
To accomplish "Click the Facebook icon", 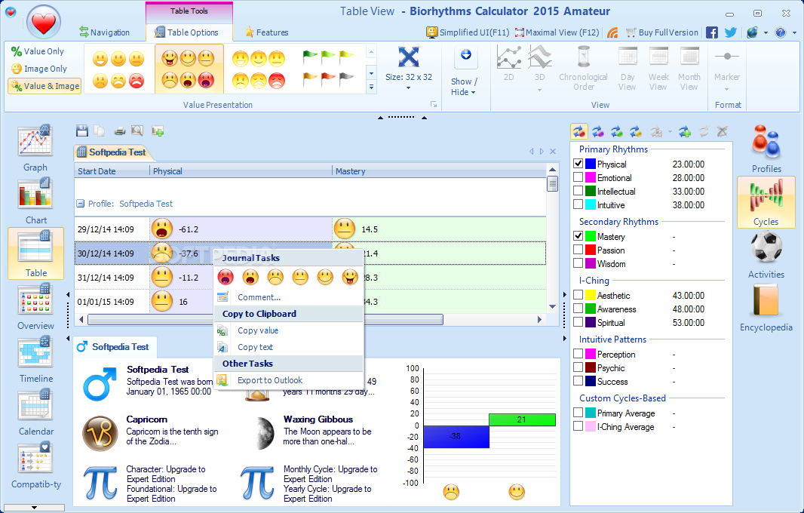I will [712, 32].
